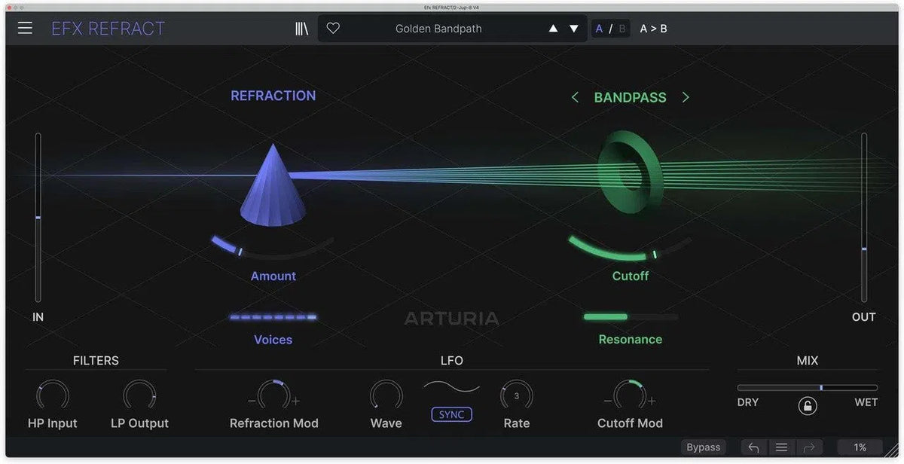Go to previous filter type with left chevron

(575, 96)
